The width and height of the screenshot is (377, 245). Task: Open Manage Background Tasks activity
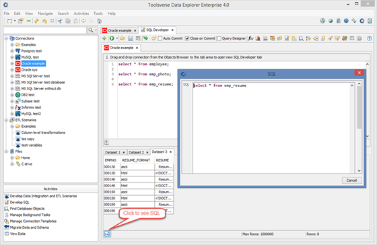tap(30, 215)
